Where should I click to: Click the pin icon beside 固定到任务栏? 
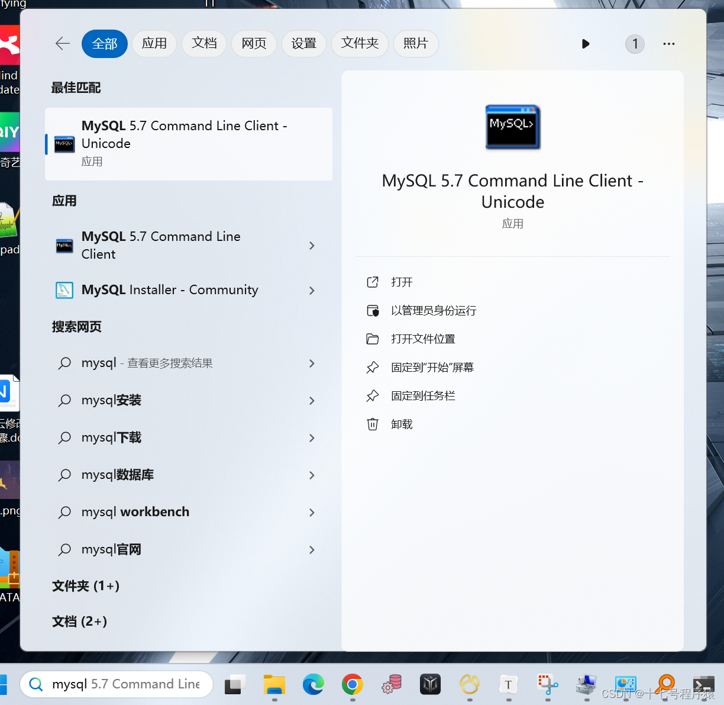click(x=373, y=396)
